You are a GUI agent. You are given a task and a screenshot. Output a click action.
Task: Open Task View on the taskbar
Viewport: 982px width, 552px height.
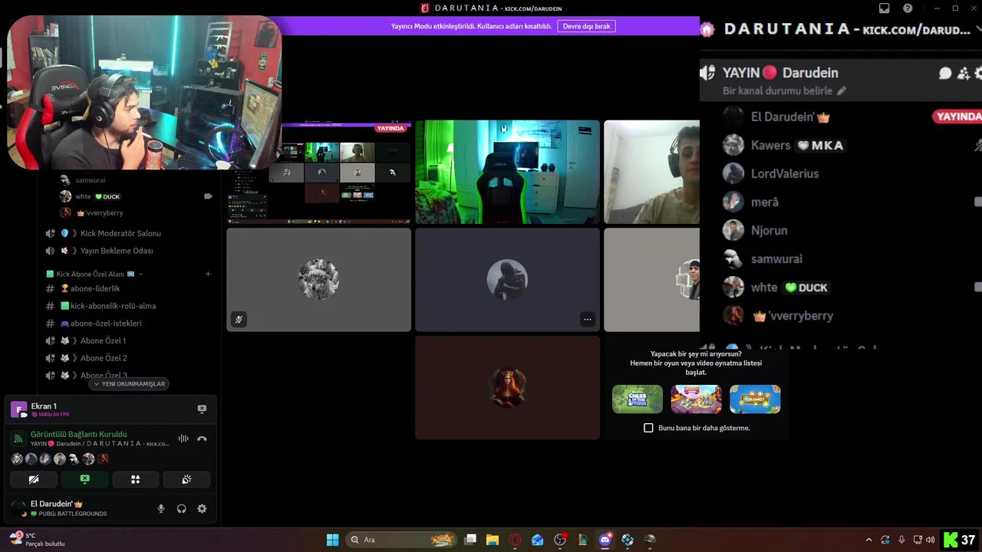tap(470, 540)
